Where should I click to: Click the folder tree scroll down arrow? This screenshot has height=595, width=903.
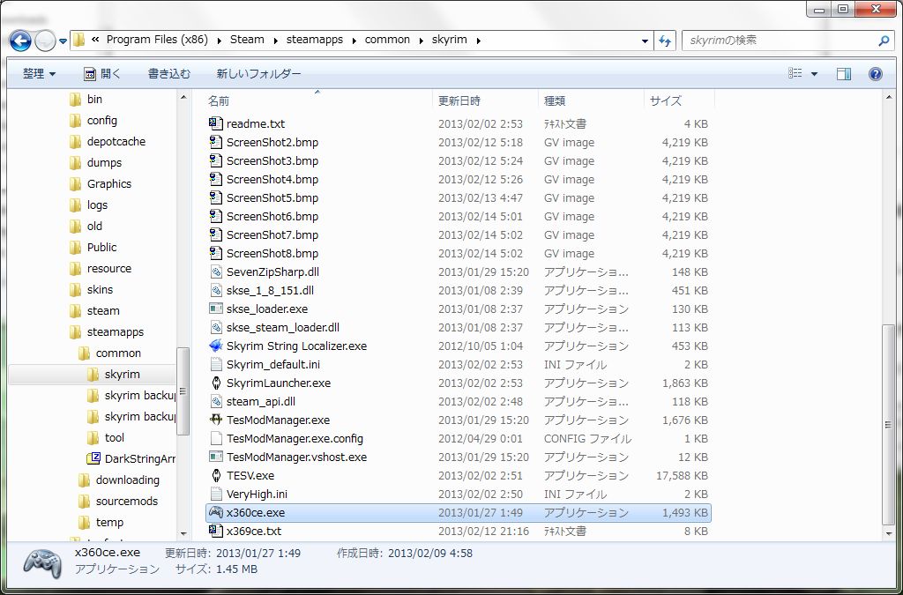tap(183, 533)
